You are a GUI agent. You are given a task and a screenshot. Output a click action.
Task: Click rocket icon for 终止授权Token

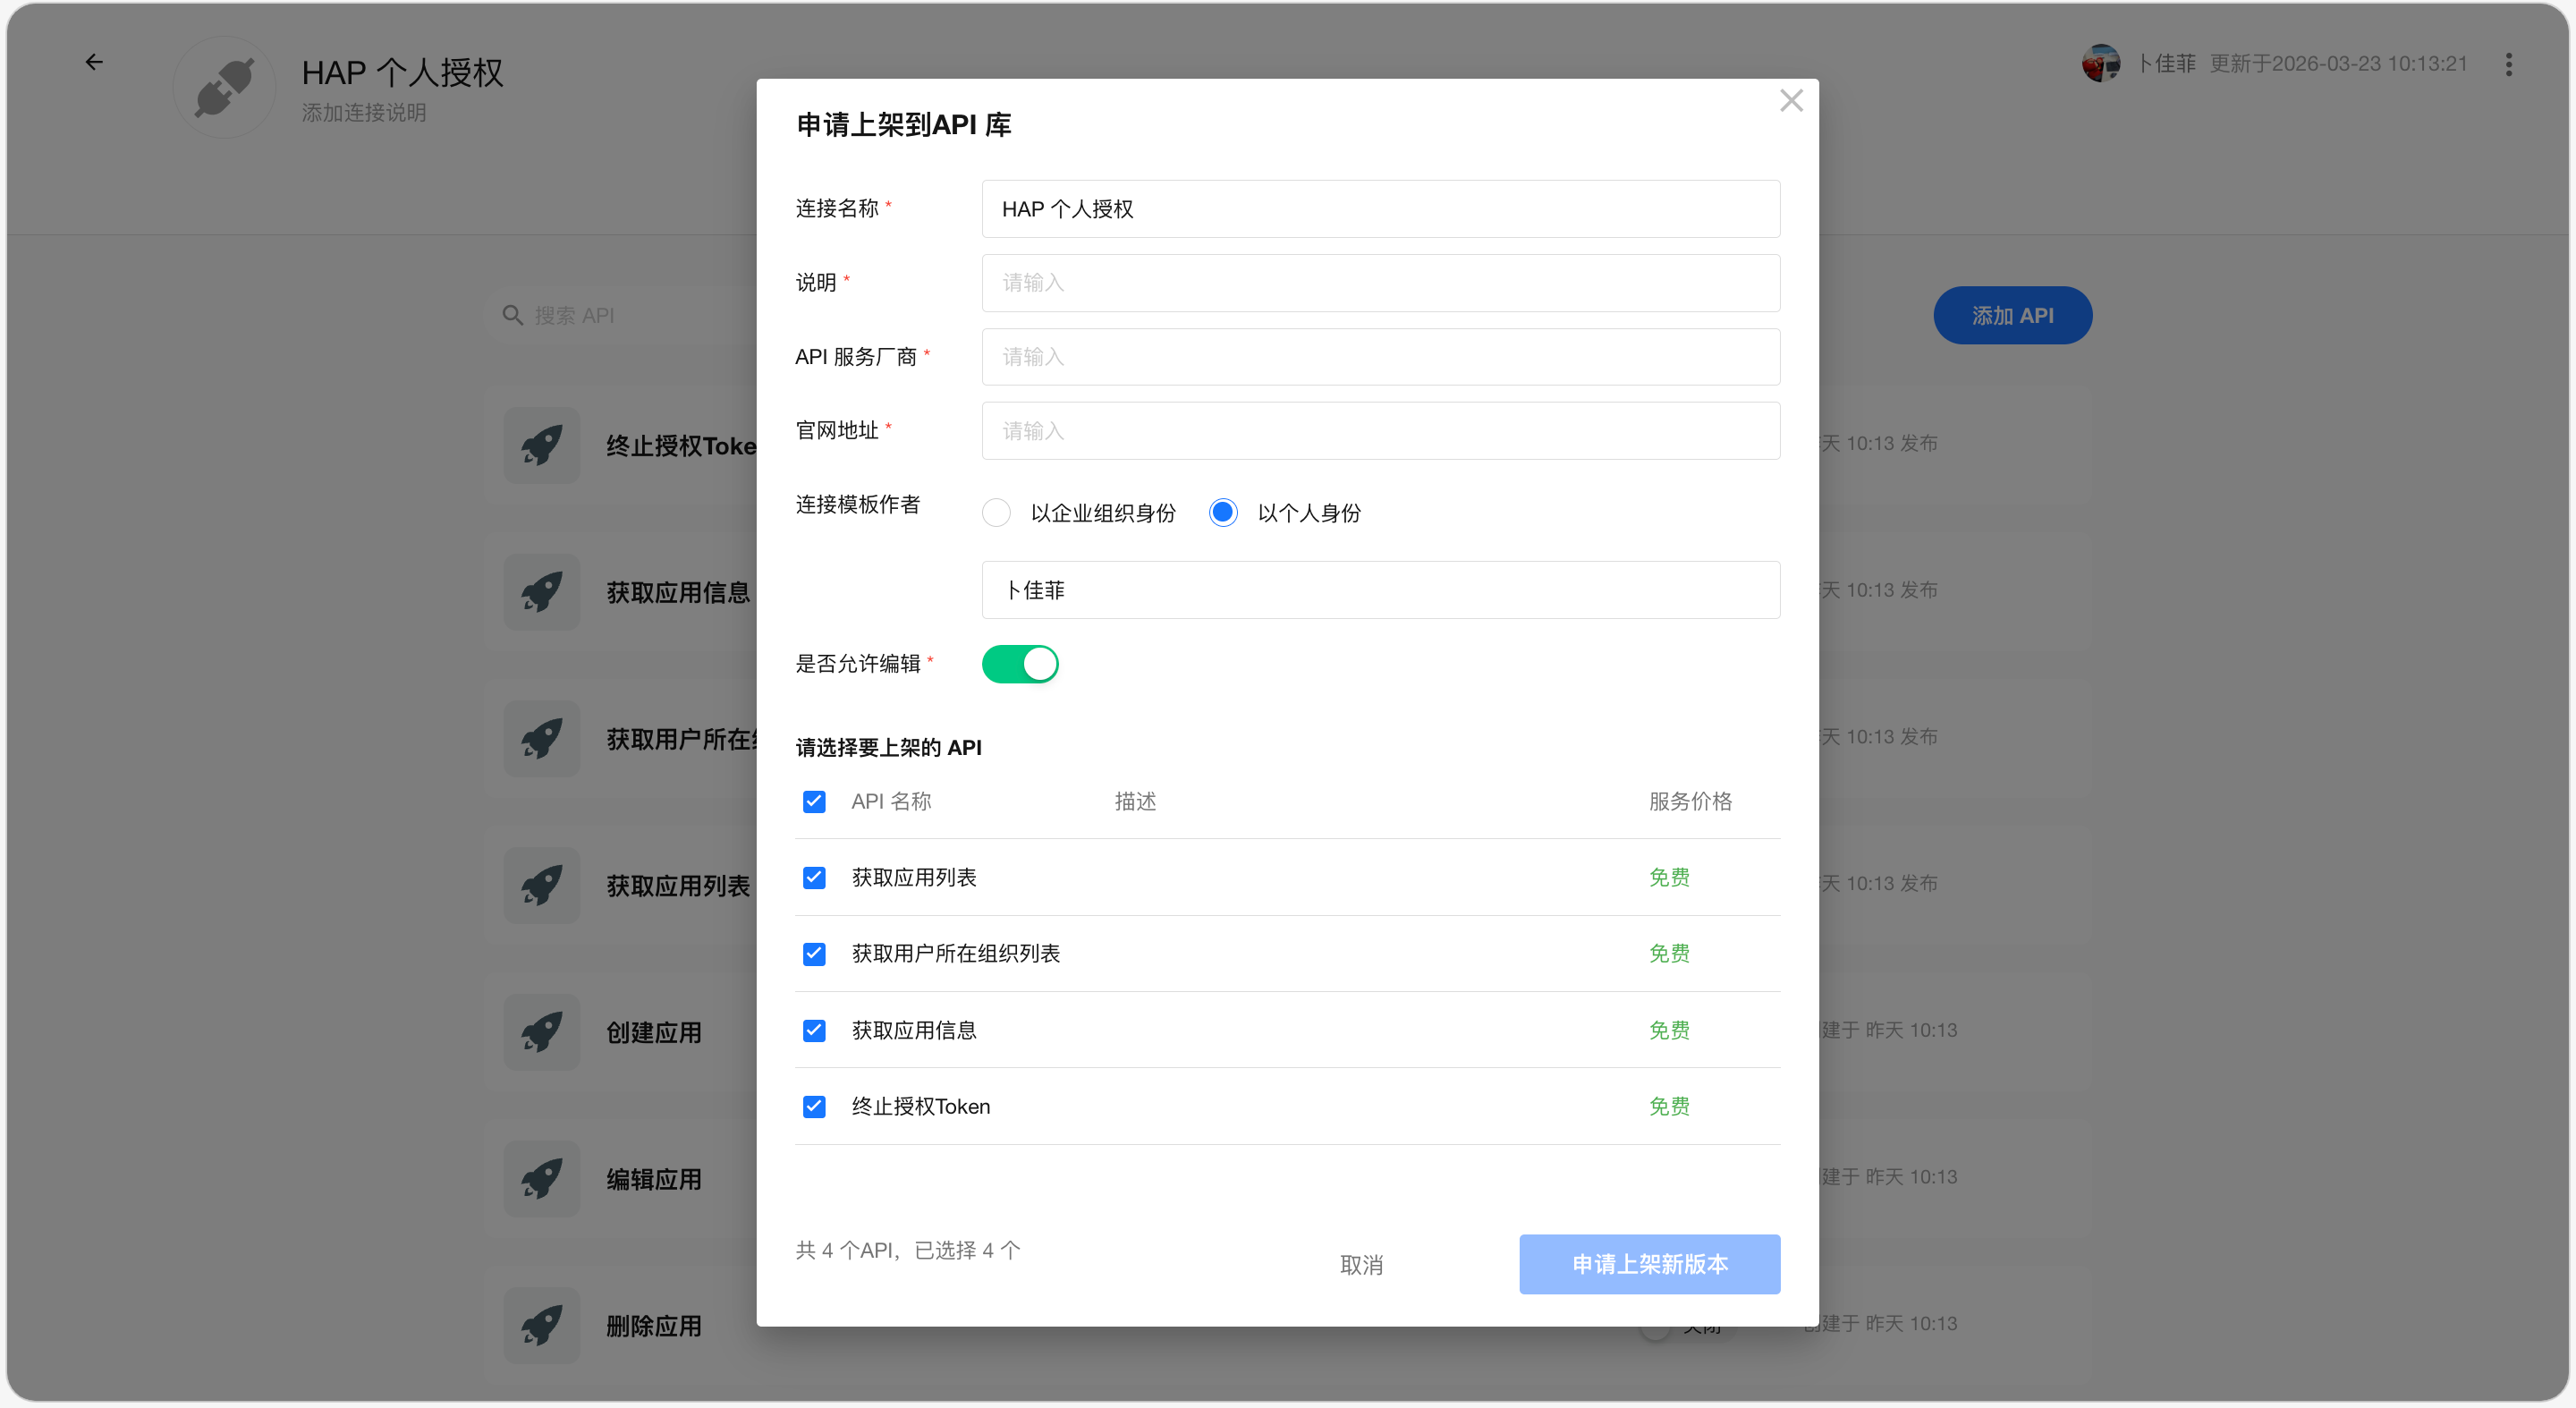[x=542, y=446]
